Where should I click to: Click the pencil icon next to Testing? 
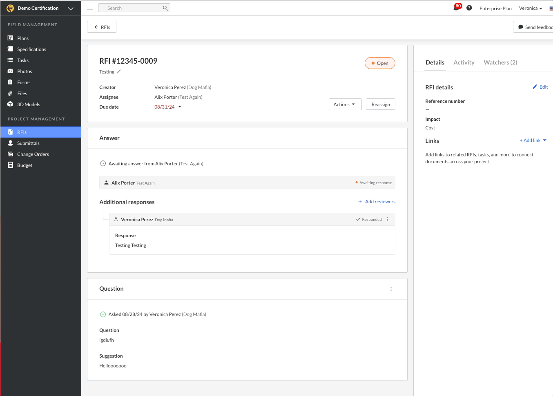(x=119, y=71)
